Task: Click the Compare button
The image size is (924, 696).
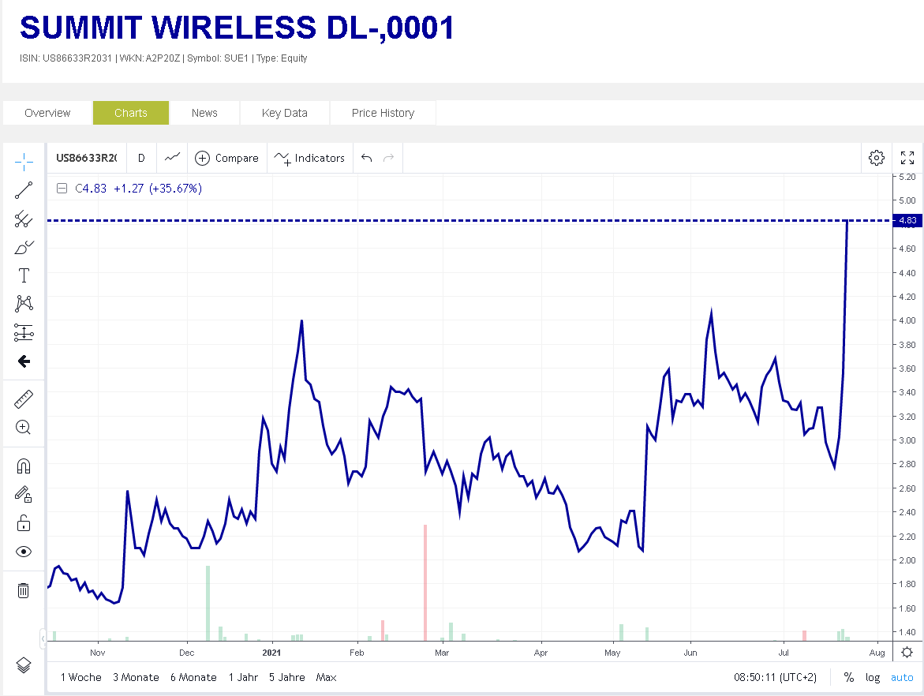Action: (227, 158)
